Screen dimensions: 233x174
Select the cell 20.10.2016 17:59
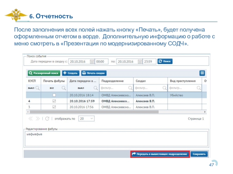click(x=83, y=101)
